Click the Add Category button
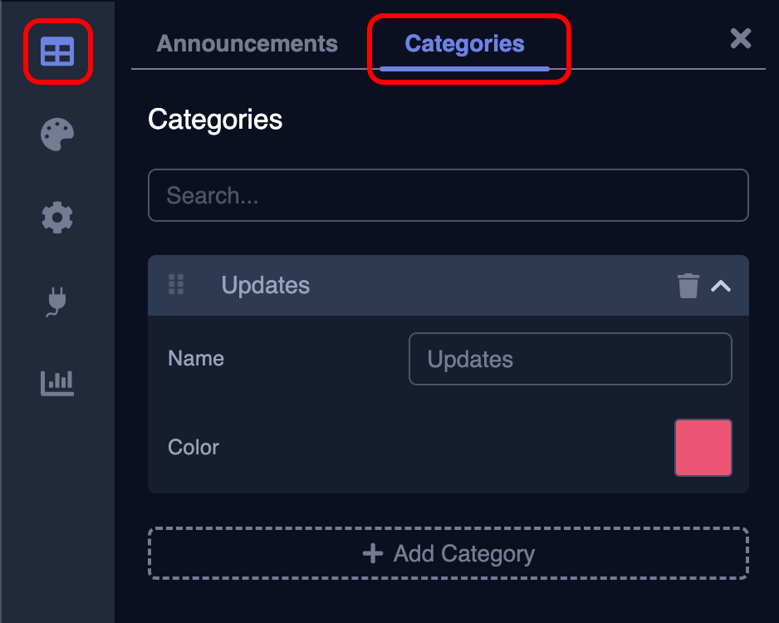 (448, 553)
